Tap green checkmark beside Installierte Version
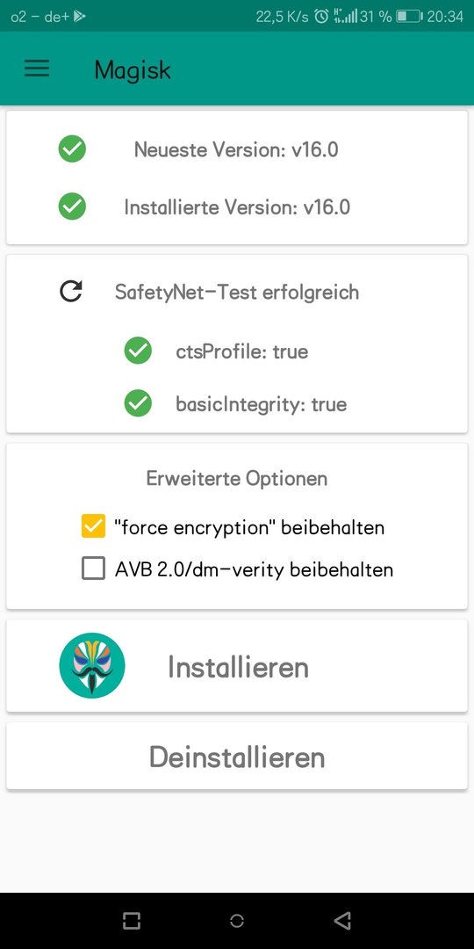 click(x=72, y=207)
